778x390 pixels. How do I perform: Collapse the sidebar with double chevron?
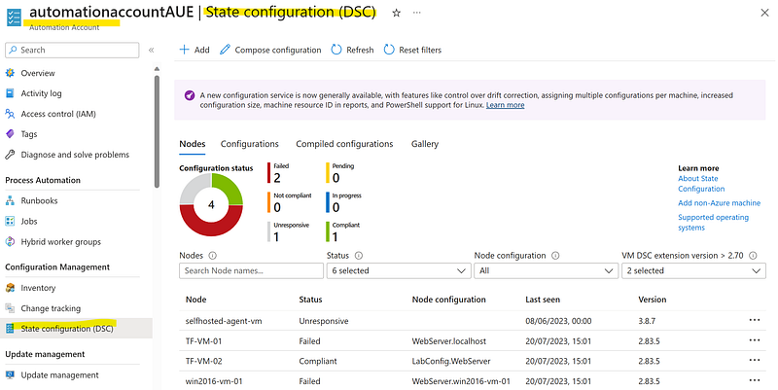[152, 51]
